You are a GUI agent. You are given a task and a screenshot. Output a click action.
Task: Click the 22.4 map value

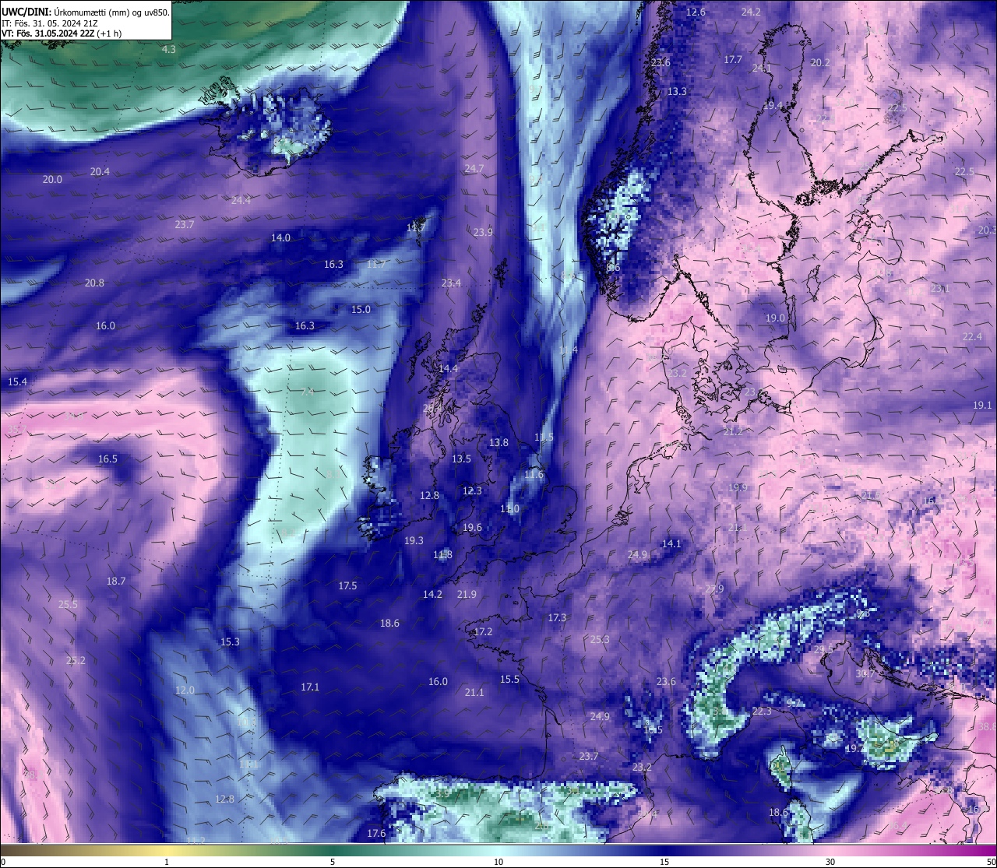pos(972,336)
